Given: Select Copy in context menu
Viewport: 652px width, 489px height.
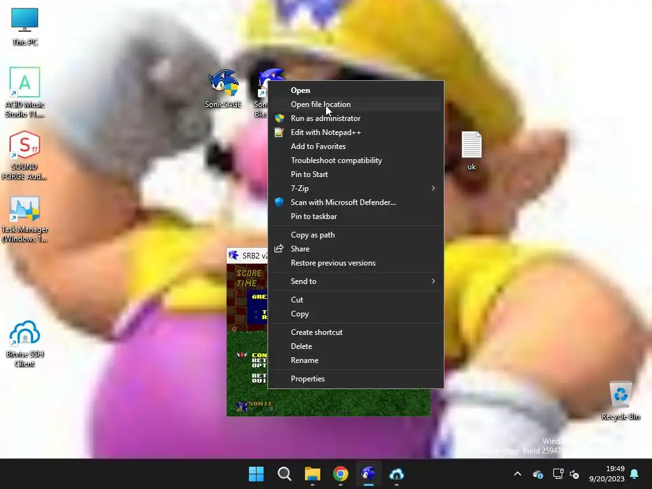Looking at the screenshot, I should pos(355,314).
